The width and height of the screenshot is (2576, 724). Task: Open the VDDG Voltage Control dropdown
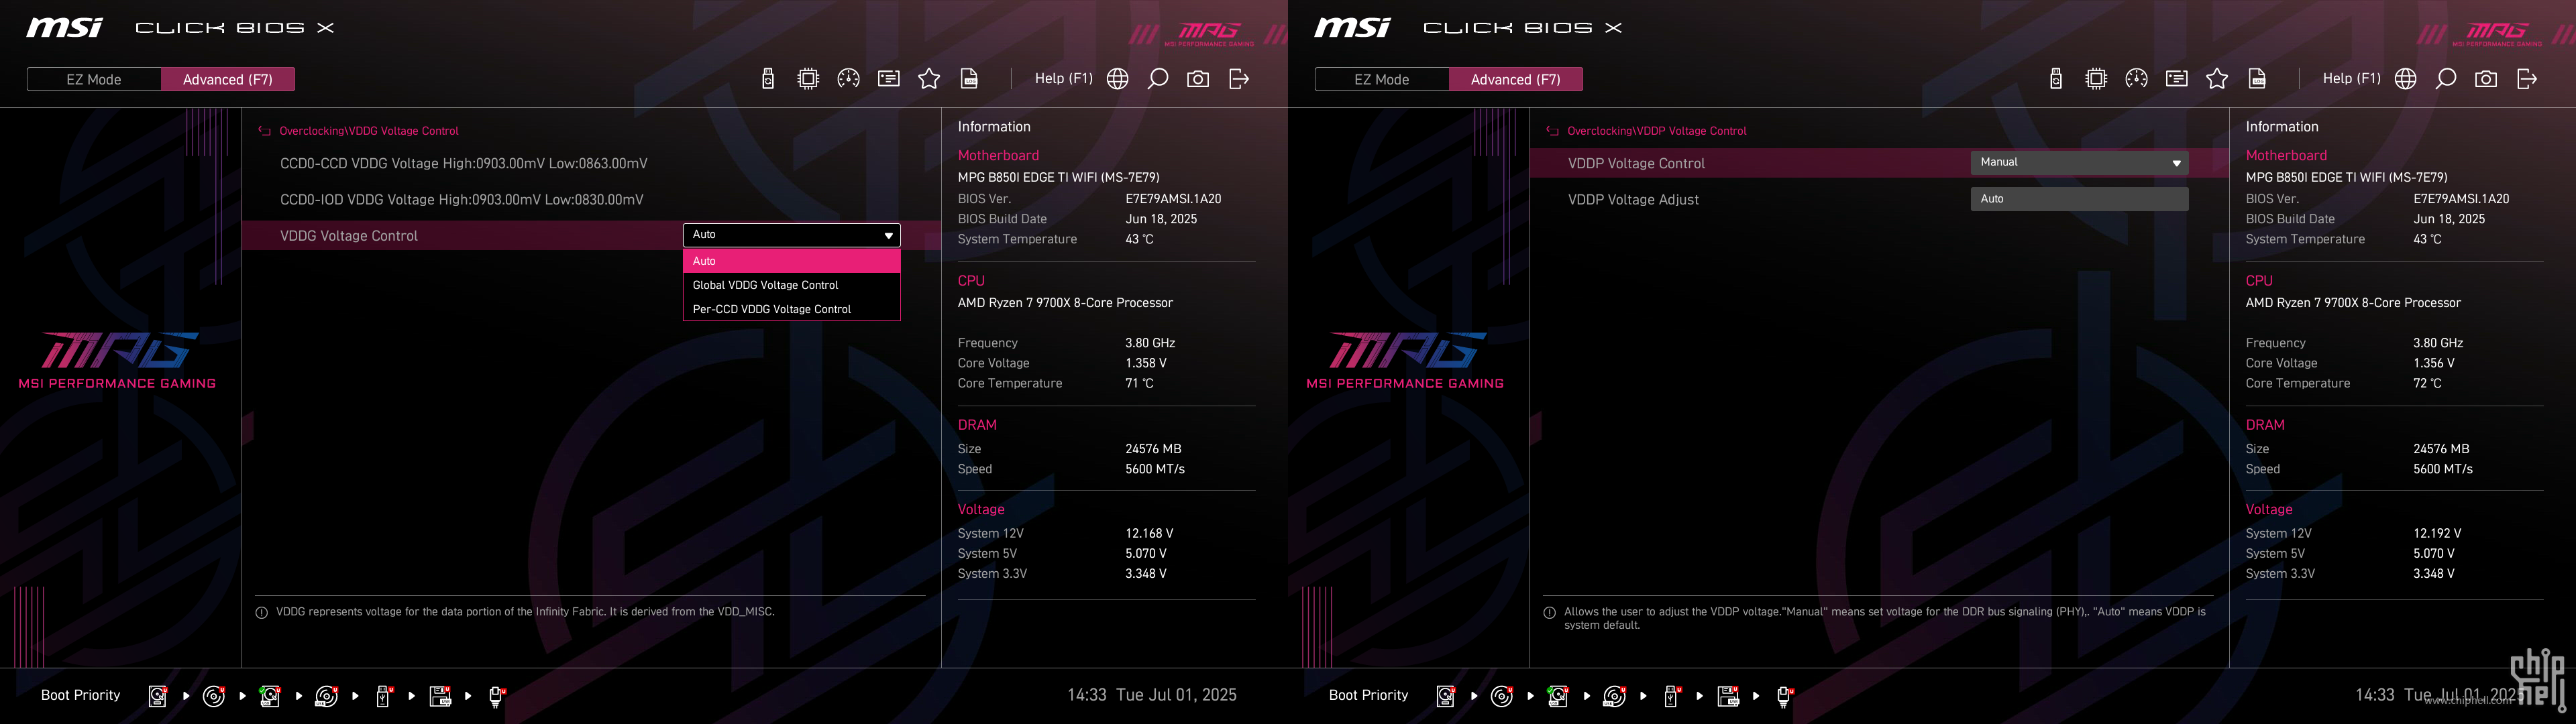791,235
